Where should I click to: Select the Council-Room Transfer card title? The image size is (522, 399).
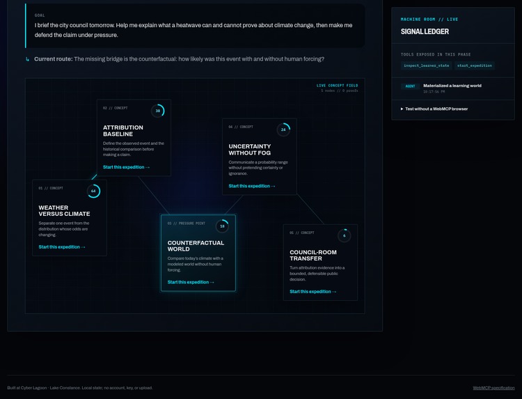click(313, 256)
